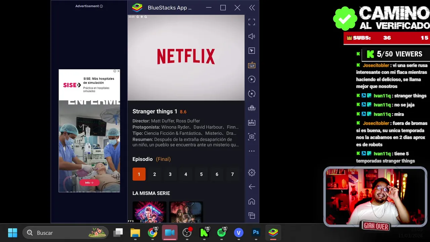Click the cursor lock icon in BlueStacks sidebar

252,51
